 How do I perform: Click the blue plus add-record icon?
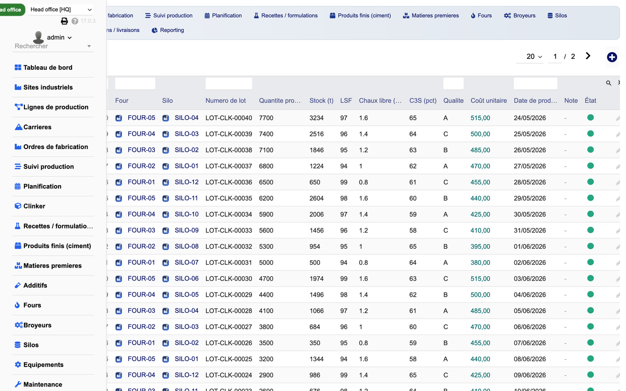(x=612, y=57)
